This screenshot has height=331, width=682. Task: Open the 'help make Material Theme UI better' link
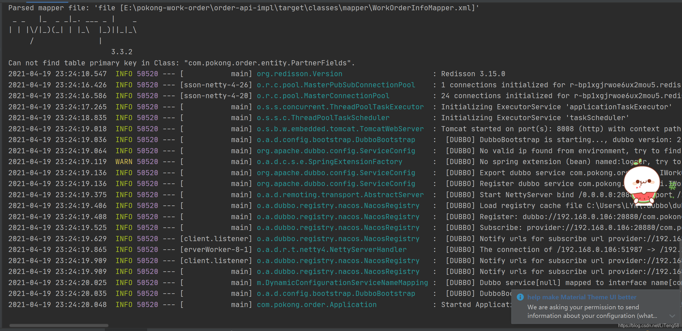pos(582,297)
